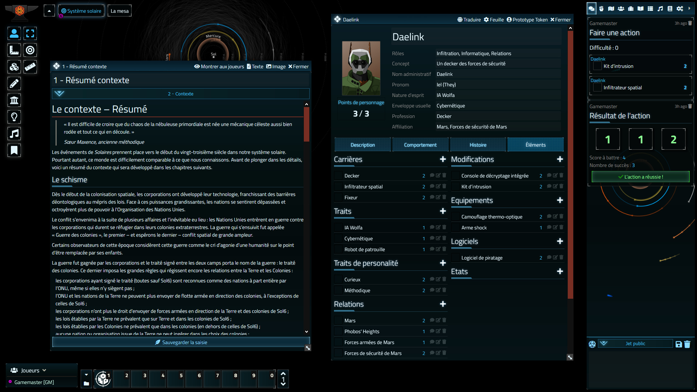Toggle the Decker career checkbox
Viewport: 697px width, 392px height.
click(338, 176)
